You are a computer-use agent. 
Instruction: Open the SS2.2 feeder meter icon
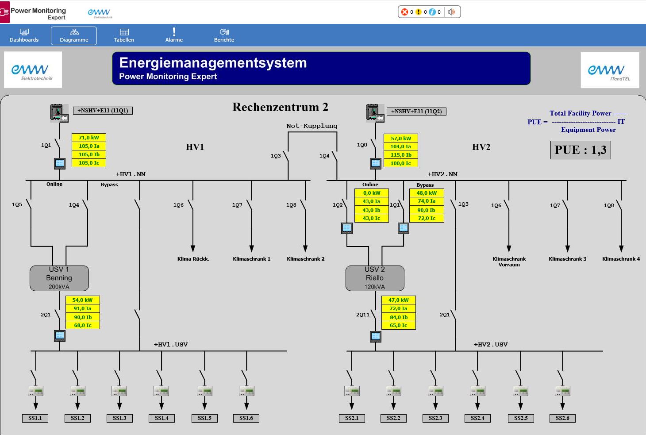tap(393, 391)
